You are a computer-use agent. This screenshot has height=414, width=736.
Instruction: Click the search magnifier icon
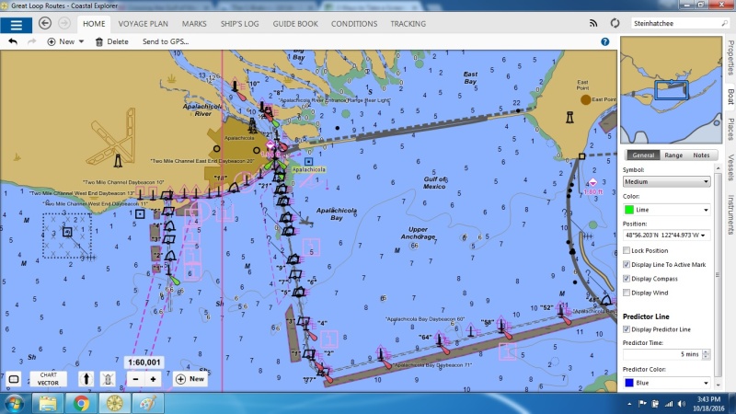(x=724, y=23)
